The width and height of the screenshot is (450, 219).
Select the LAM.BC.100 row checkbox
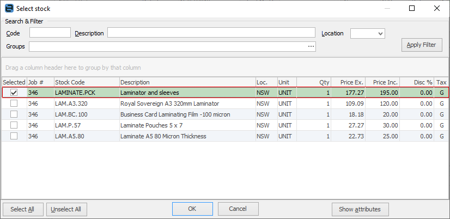tap(14, 114)
